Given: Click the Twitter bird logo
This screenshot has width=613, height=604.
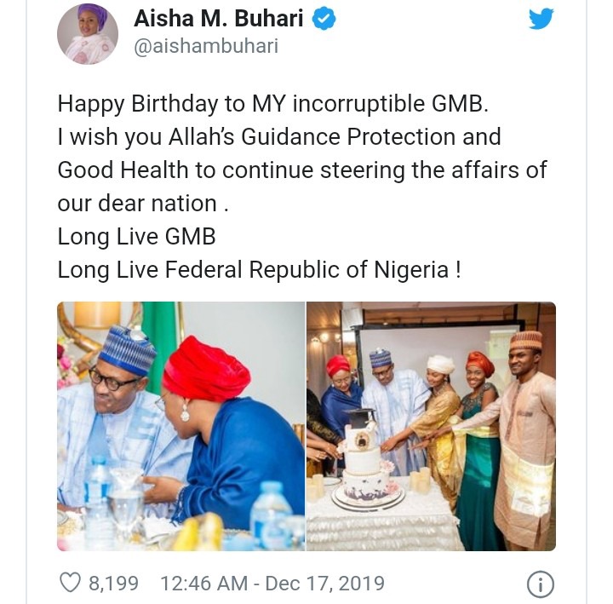Looking at the screenshot, I should coord(541,19).
